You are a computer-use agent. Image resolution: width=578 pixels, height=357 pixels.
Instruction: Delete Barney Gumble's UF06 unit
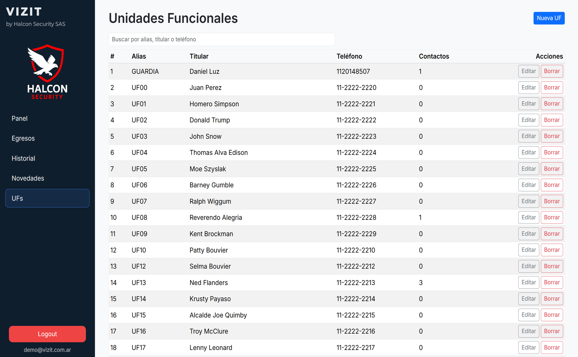tap(552, 185)
